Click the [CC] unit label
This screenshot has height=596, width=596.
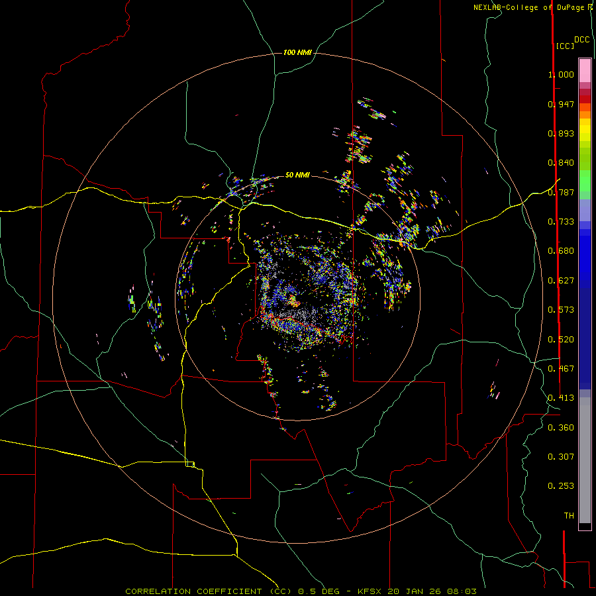pyautogui.click(x=566, y=46)
